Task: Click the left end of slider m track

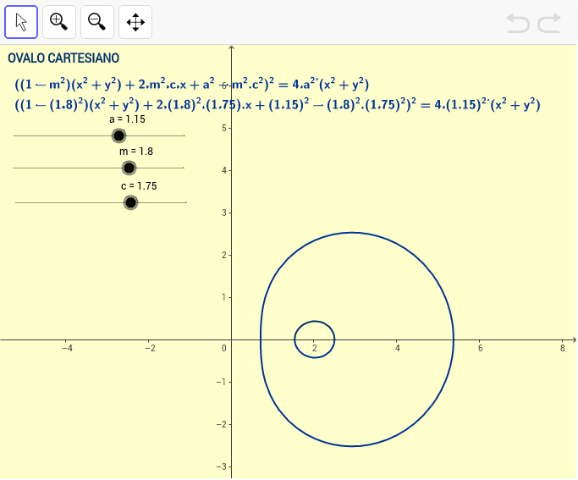Action: point(15,168)
